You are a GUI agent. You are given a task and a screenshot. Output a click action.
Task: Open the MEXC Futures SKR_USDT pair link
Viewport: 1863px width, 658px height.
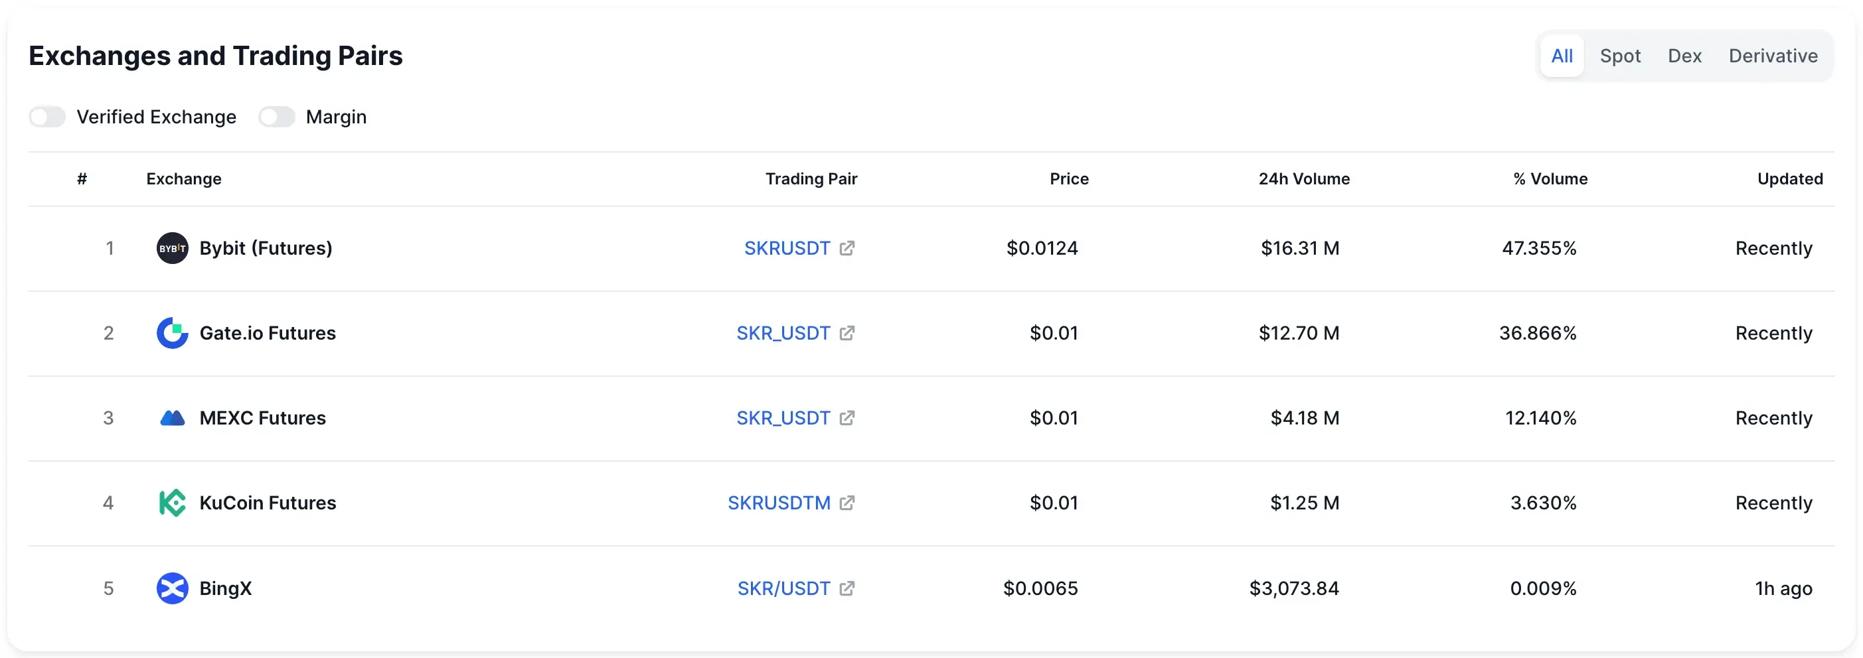(x=783, y=418)
